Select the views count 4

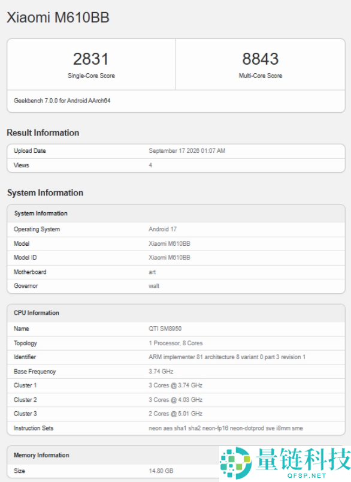coord(150,165)
